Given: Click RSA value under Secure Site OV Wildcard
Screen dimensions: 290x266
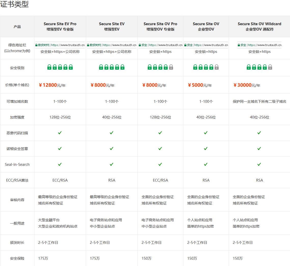Looking at the screenshot, I should [259, 180].
